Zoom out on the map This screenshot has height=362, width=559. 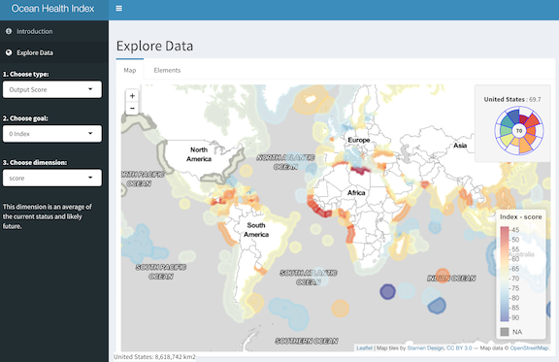click(x=132, y=108)
